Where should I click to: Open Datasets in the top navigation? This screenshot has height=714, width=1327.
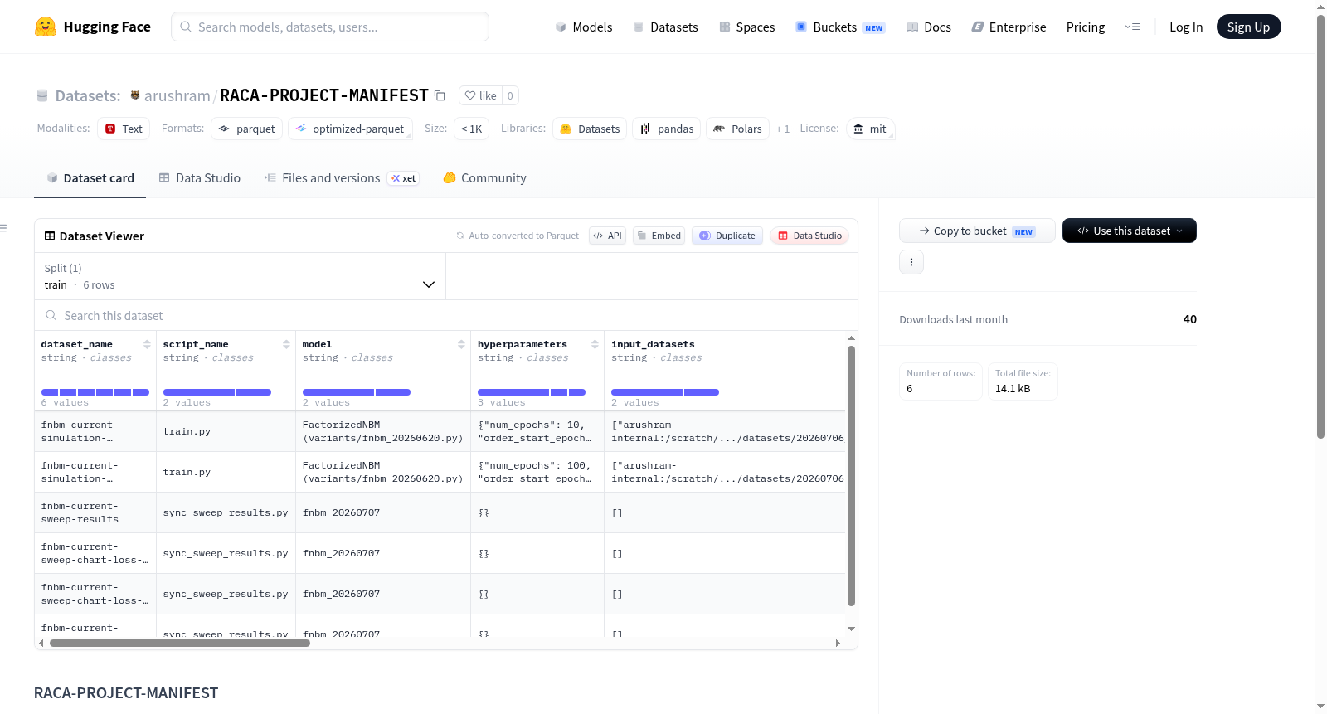click(x=666, y=27)
